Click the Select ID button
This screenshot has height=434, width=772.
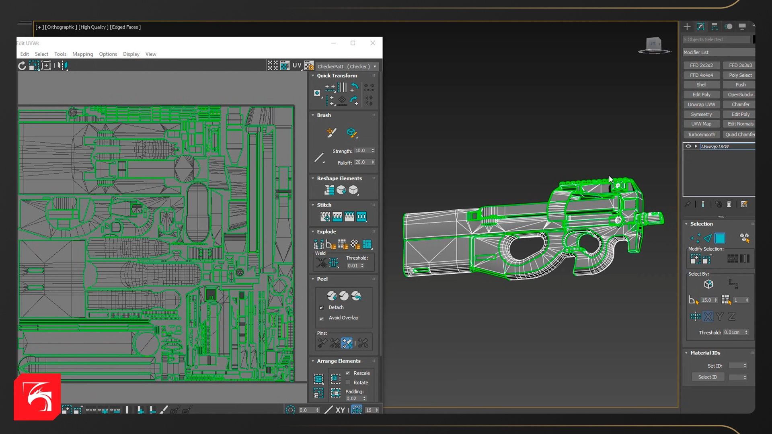(707, 377)
